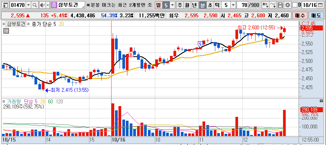
Task: Click the highlighted 5 button next to 일
Action: 166,5
